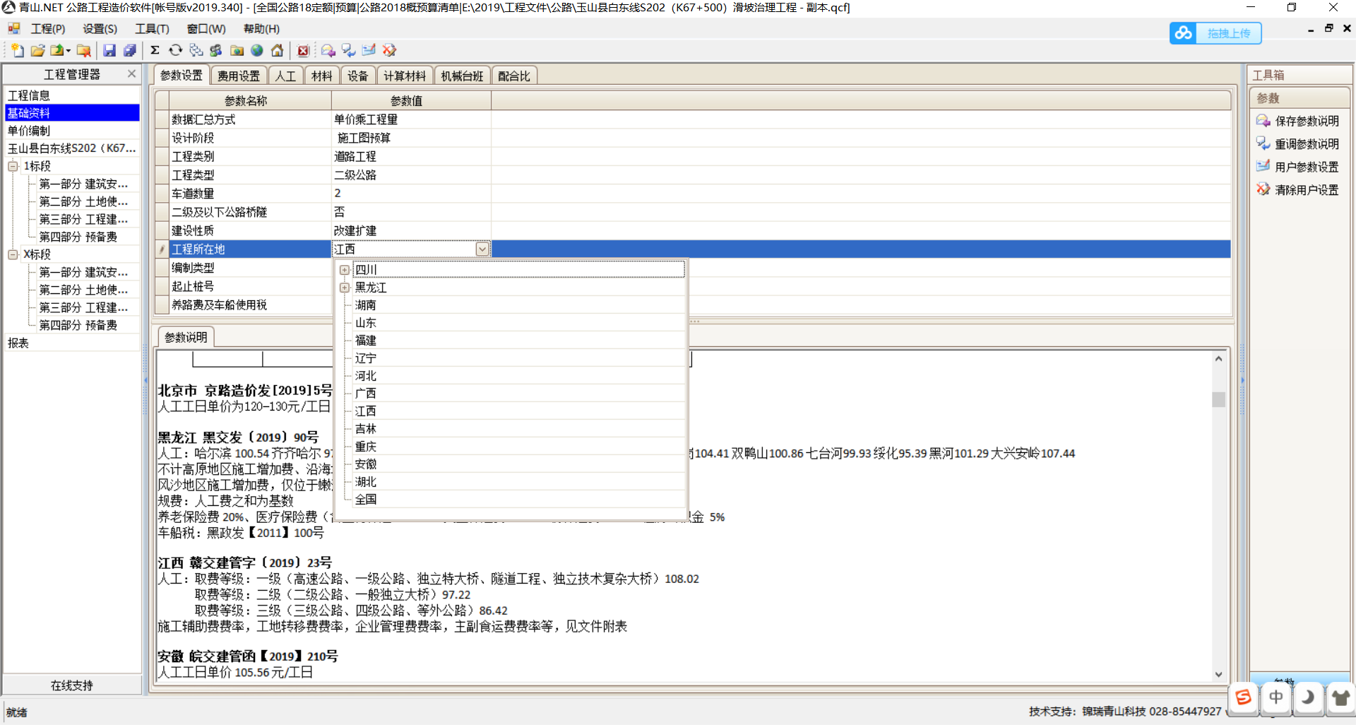The width and height of the screenshot is (1356, 725).
Task: Collapse the 1标段 tree node
Action: coord(13,166)
